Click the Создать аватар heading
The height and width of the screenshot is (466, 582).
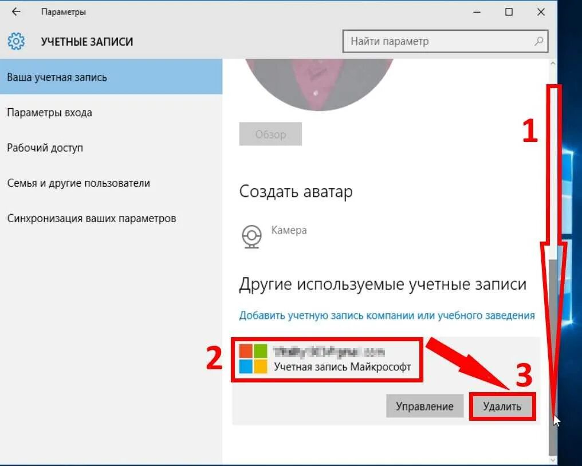click(296, 192)
